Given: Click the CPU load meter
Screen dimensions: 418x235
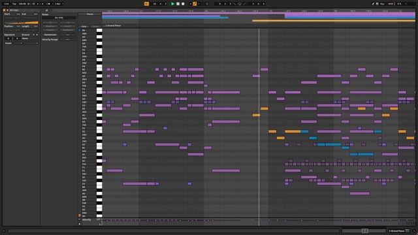Looking at the screenshot, I should tap(399, 4).
